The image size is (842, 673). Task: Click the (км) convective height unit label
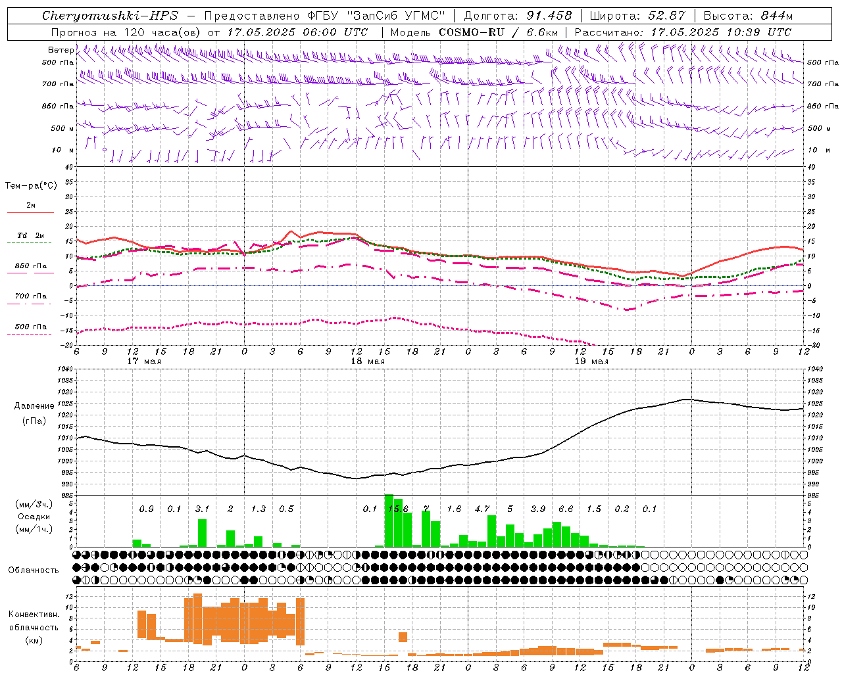(x=34, y=639)
